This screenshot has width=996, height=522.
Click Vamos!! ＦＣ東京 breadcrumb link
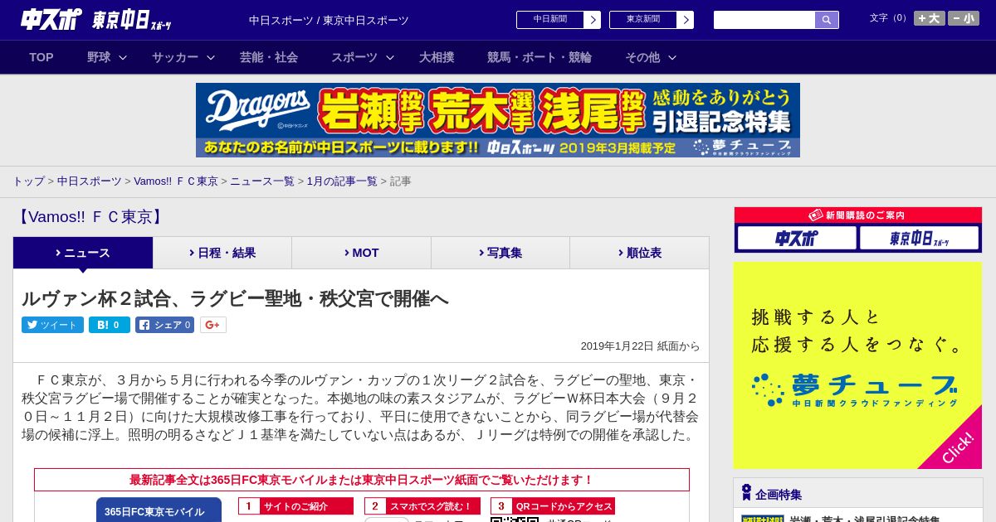click(176, 181)
